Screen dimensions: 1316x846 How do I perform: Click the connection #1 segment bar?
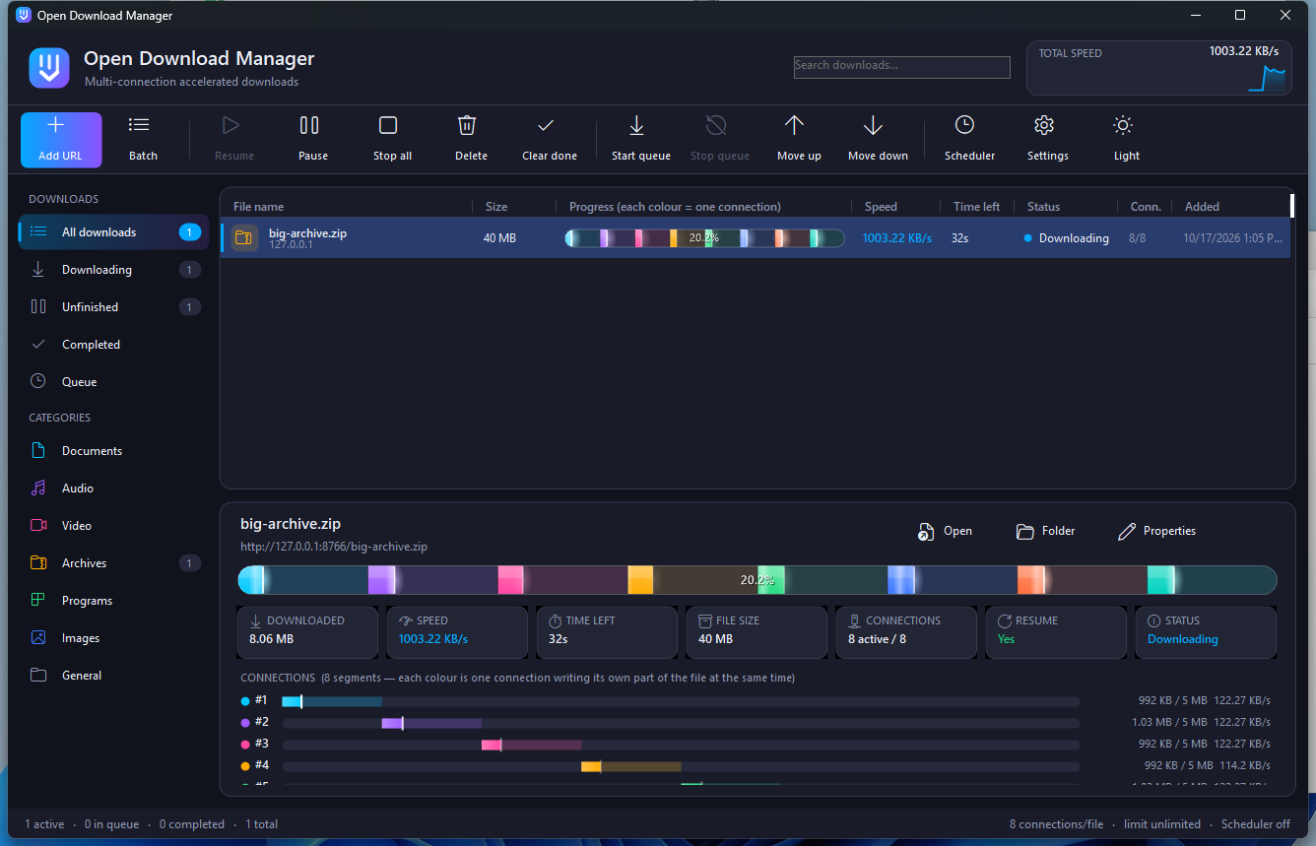click(x=681, y=701)
